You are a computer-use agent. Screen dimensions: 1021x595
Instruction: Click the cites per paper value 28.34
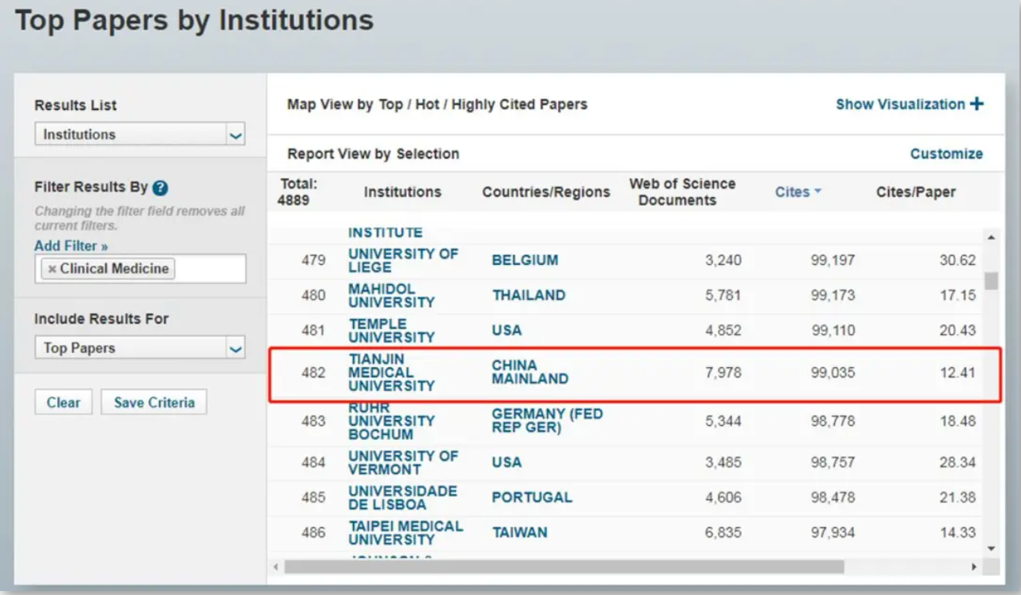[x=958, y=462]
